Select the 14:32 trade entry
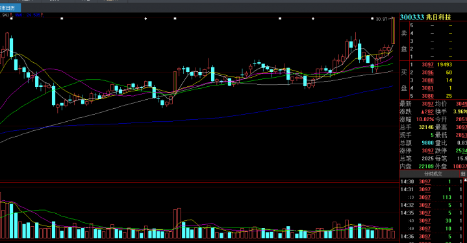 pyautogui.click(x=433, y=205)
